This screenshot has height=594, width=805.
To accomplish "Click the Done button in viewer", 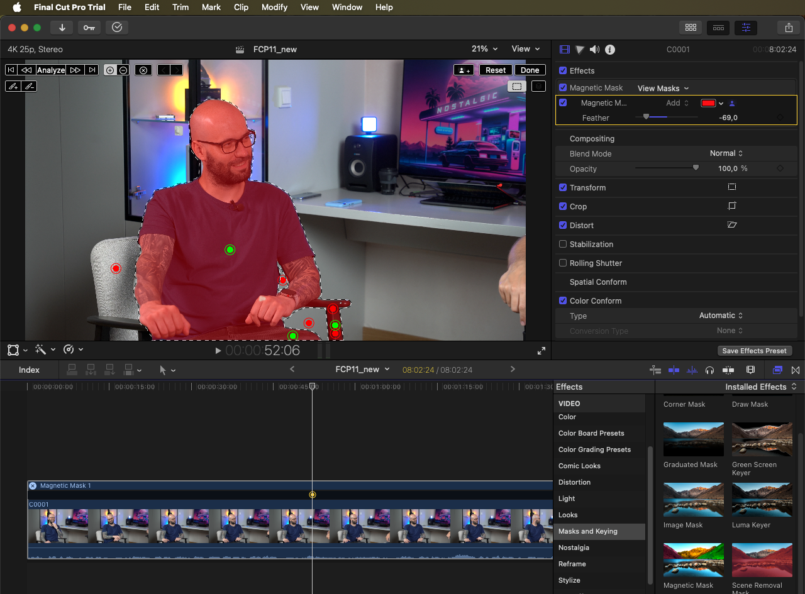I will [530, 70].
